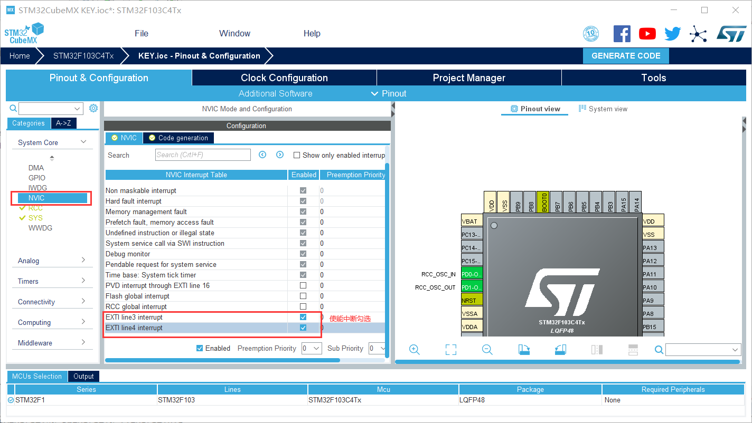Click inside the Search Ctrl+F field

(202, 155)
